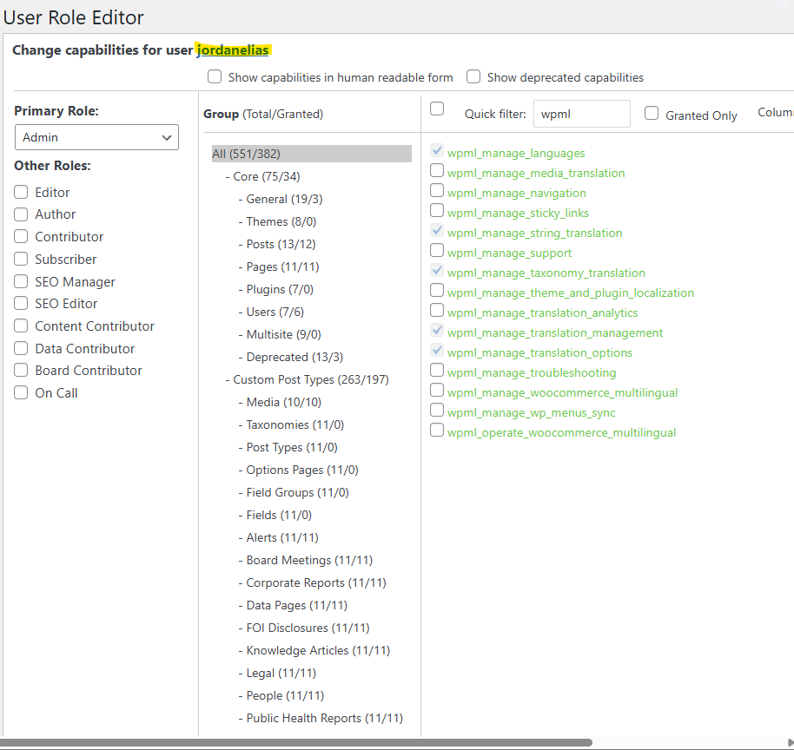This screenshot has width=794, height=750.
Task: Open the Primary Role dropdown
Action: [96, 137]
